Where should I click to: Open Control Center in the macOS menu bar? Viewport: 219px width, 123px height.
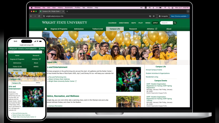tap(173, 8)
